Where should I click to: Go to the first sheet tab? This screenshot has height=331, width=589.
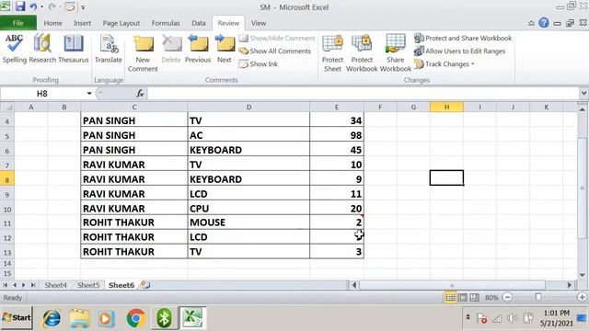click(x=6, y=285)
